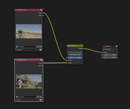Adjust Composite Alpha 1.000 field

point(110,55)
